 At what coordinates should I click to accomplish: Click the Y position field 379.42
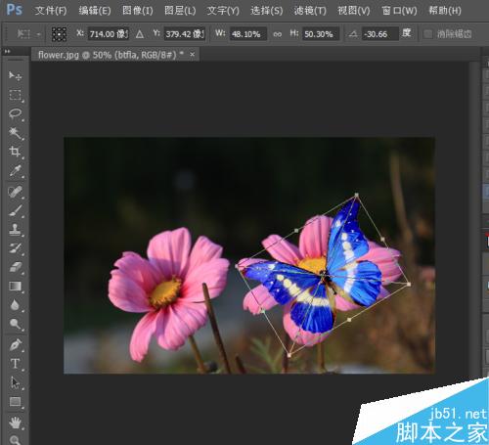(185, 34)
